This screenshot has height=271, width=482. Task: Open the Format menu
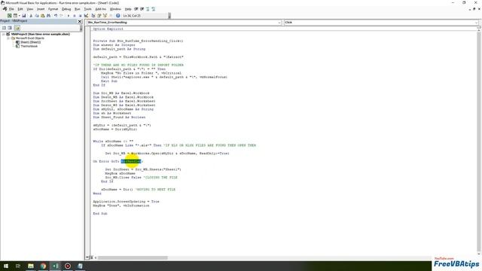pyautogui.click(x=53, y=9)
